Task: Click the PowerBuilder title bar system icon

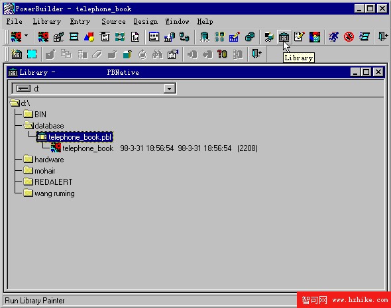Action: coord(9,9)
